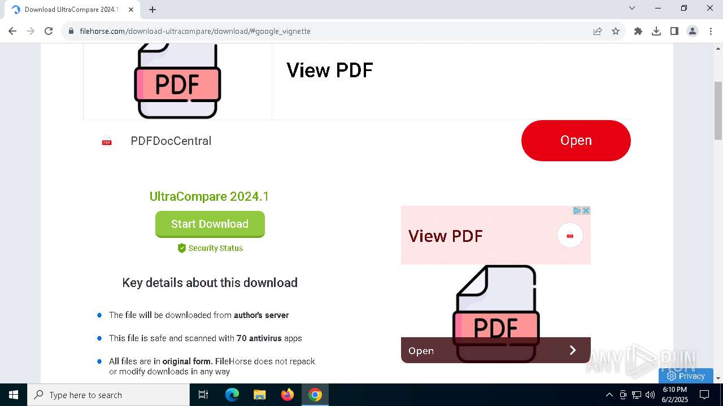Close the side ad with X icon

[x=586, y=210]
